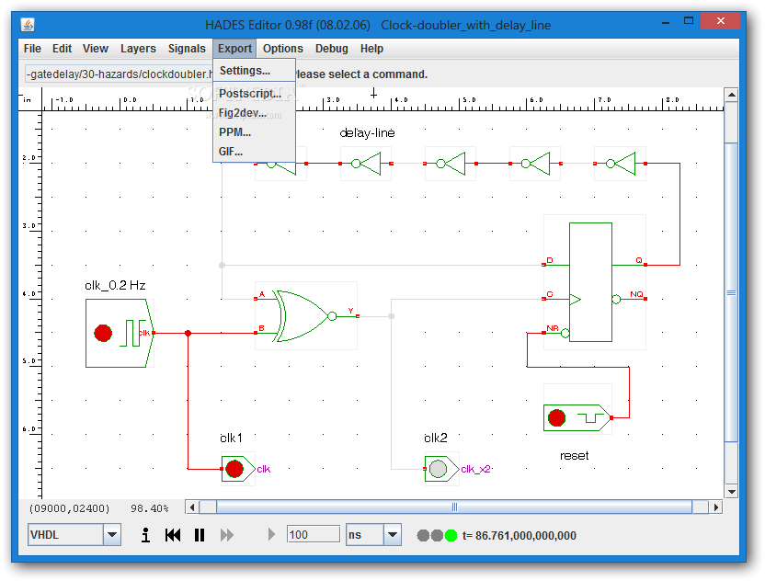The height and width of the screenshot is (581, 765).
Task: Minimize the HADES Editor window
Action: point(666,22)
